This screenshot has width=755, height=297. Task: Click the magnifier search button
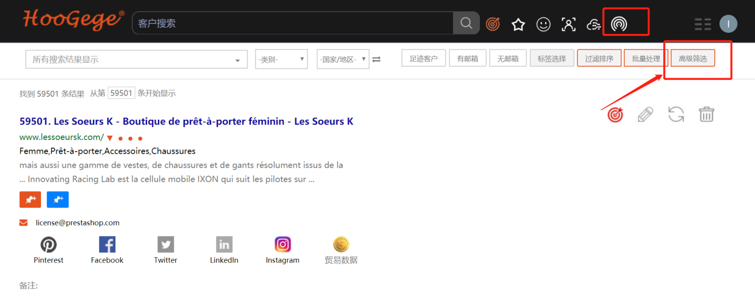click(x=466, y=24)
